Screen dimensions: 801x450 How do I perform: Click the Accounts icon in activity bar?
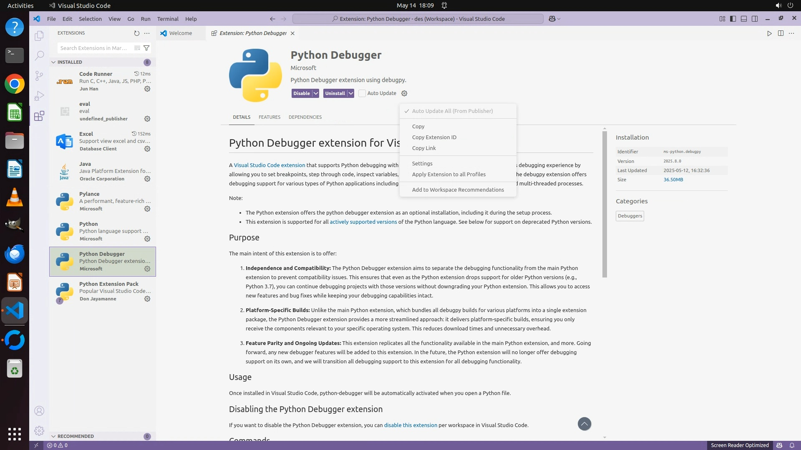pos(39,411)
